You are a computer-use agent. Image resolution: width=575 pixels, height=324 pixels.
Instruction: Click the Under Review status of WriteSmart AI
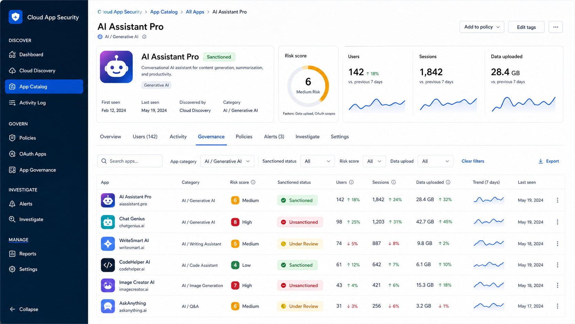point(300,244)
